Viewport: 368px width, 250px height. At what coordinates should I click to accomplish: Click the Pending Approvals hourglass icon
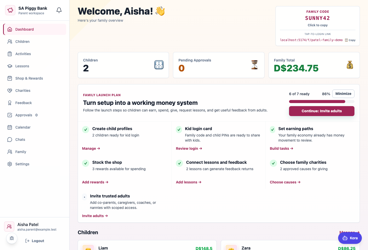pos(255,65)
